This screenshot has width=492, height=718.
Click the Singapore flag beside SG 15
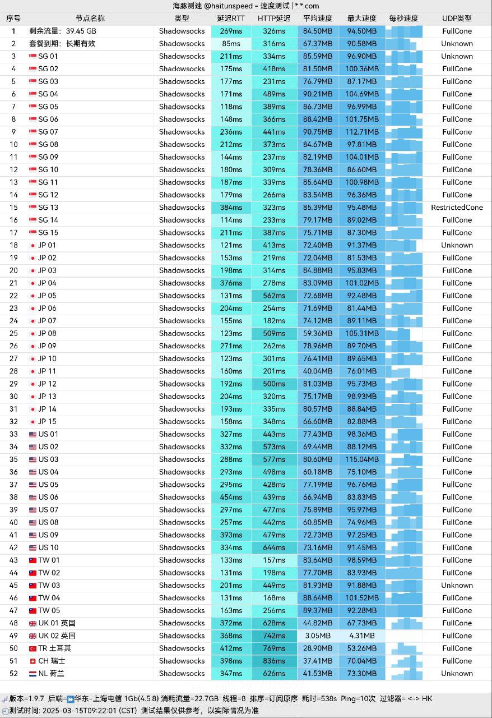point(33,233)
